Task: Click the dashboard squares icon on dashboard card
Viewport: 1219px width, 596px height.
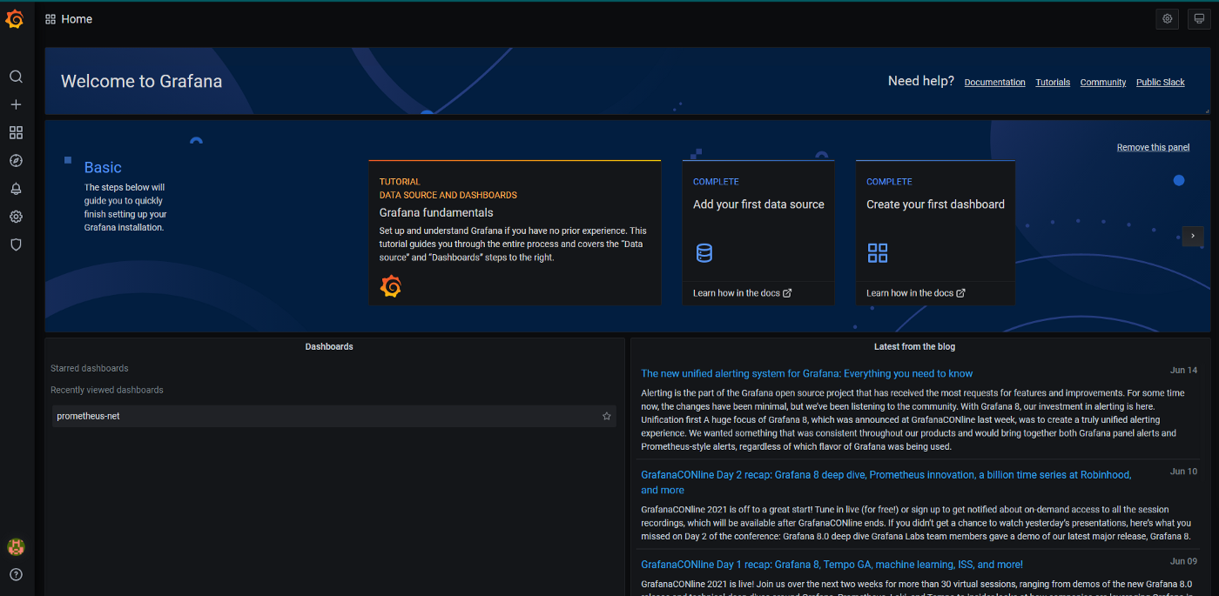Action: [878, 253]
